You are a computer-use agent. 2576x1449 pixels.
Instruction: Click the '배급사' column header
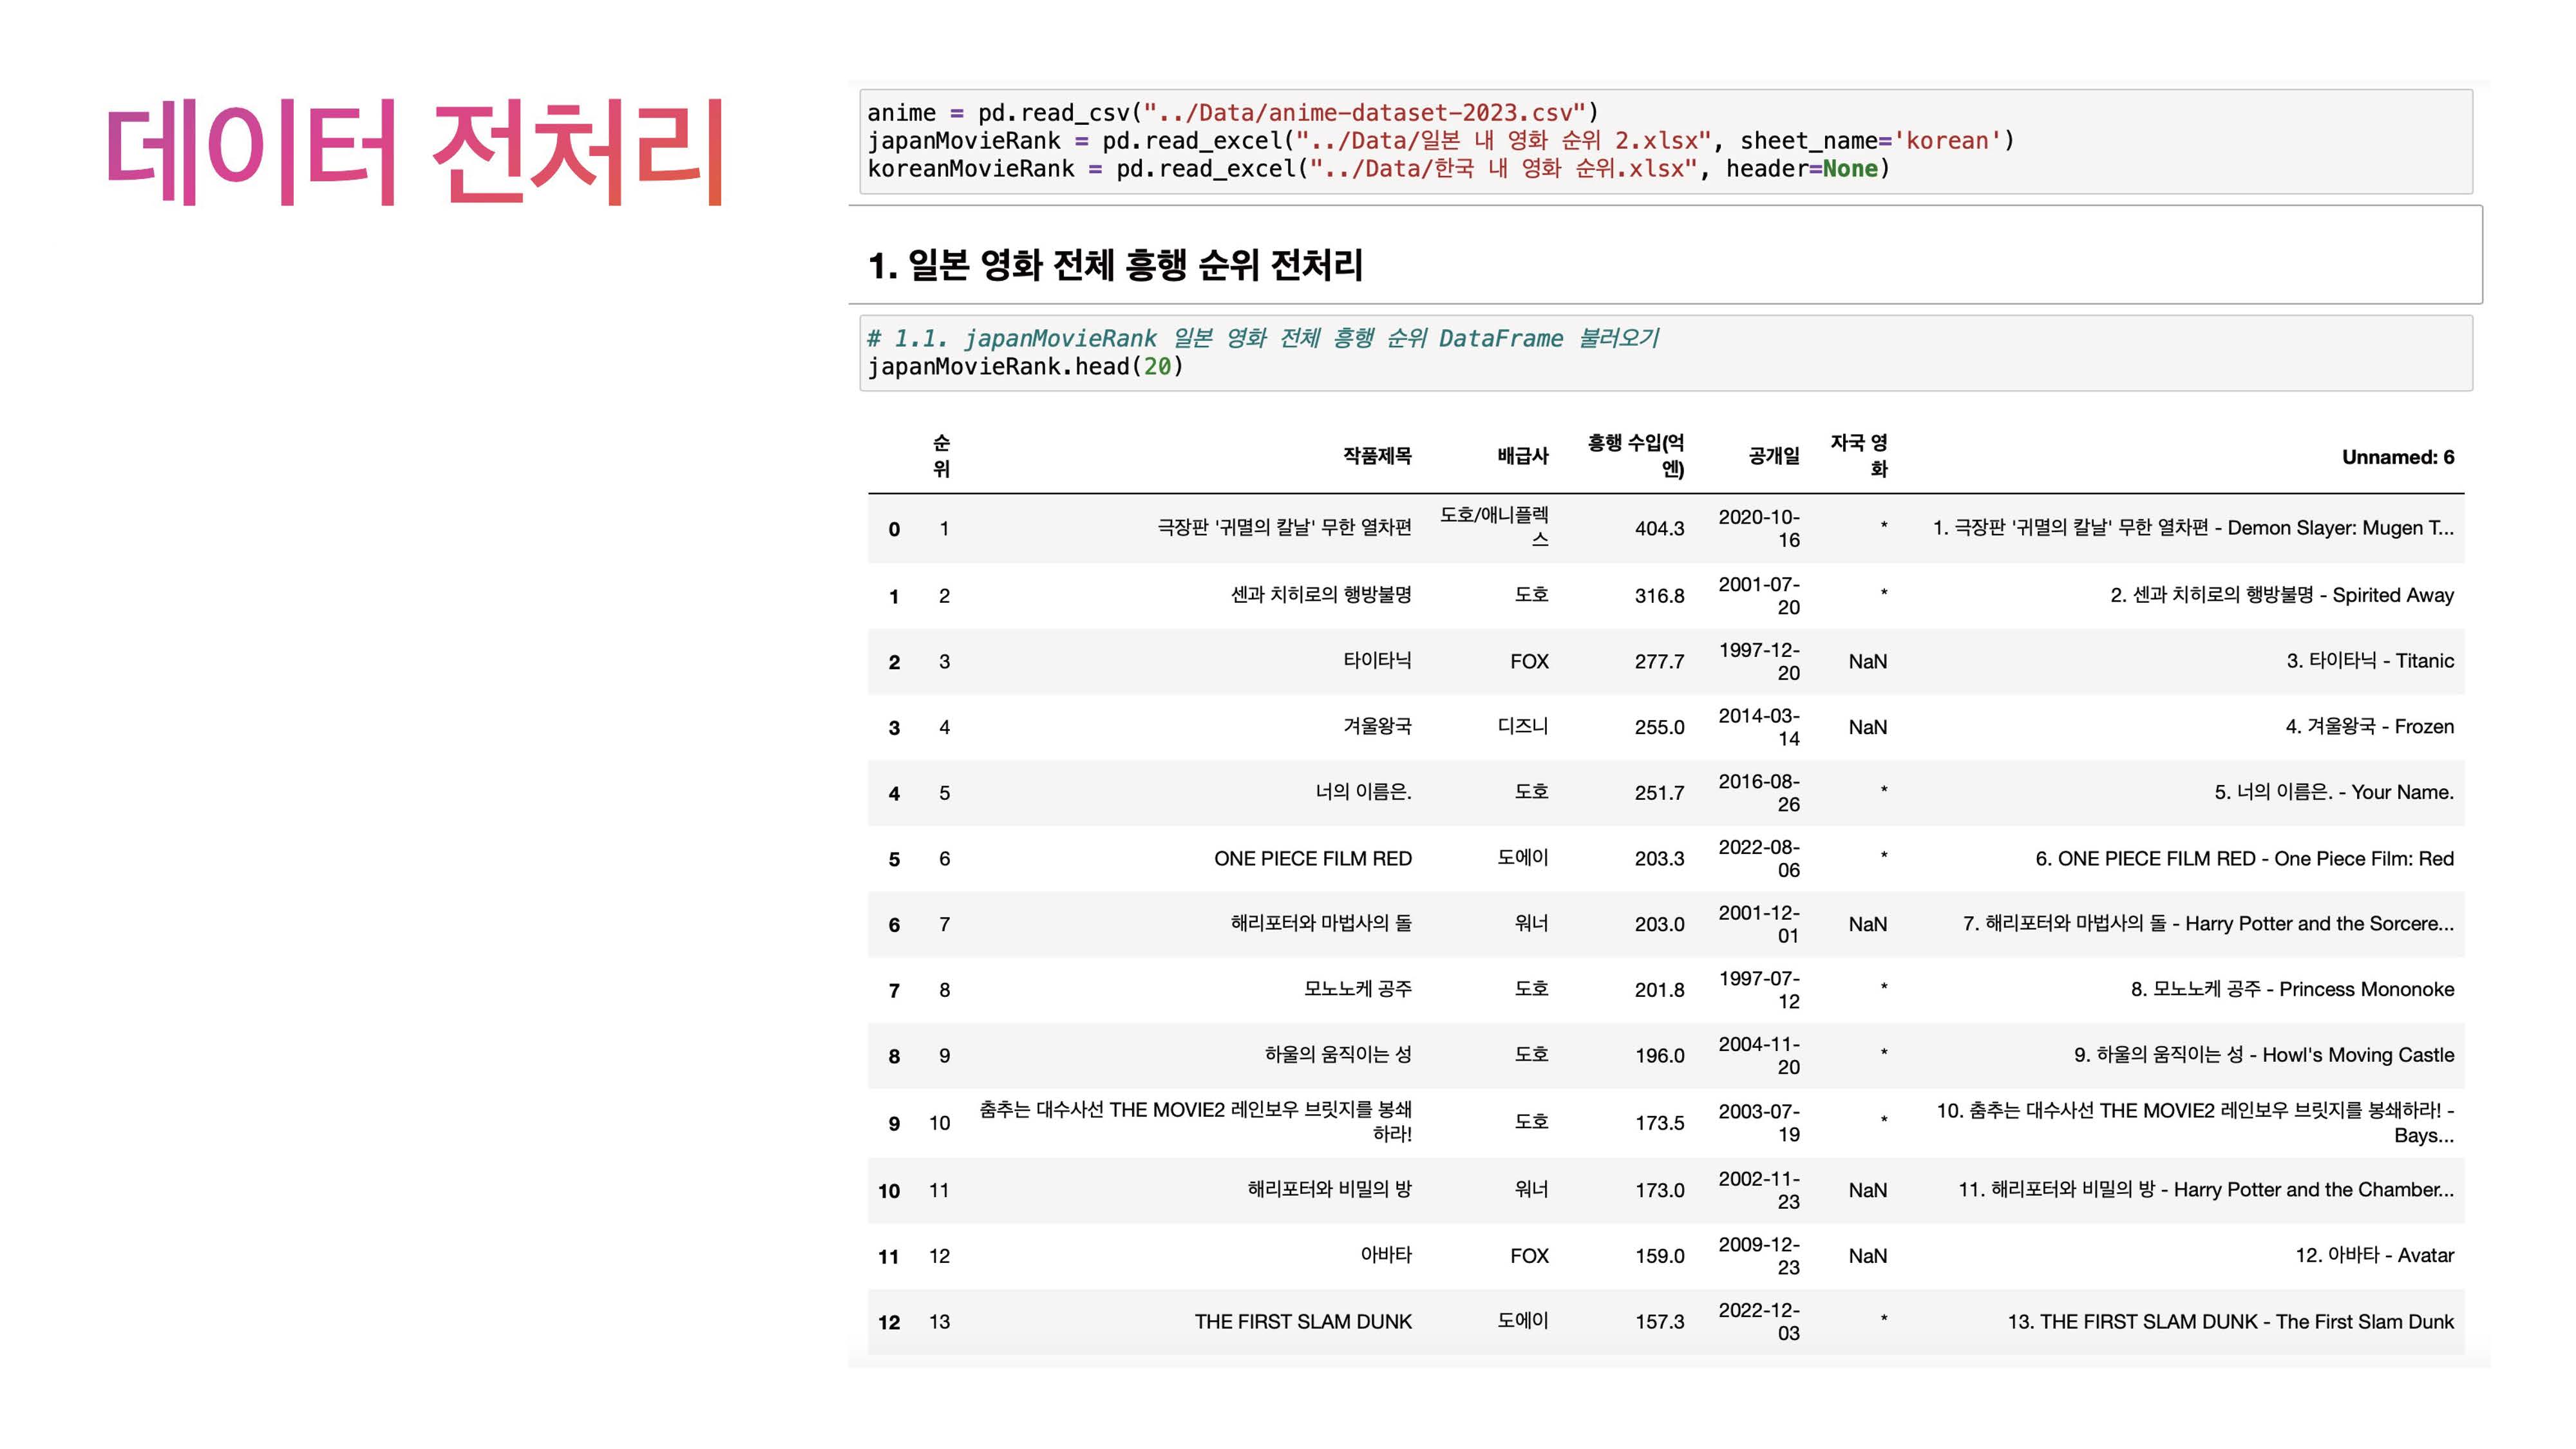pos(1522,456)
